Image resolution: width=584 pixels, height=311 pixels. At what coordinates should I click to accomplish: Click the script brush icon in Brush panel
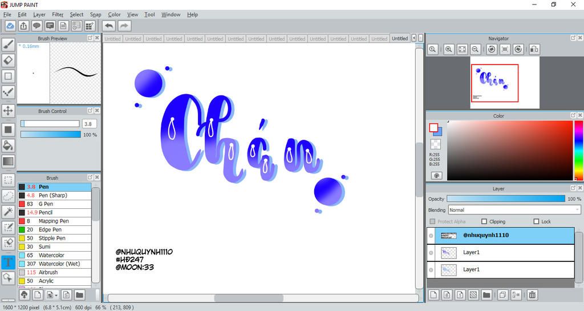point(66,295)
